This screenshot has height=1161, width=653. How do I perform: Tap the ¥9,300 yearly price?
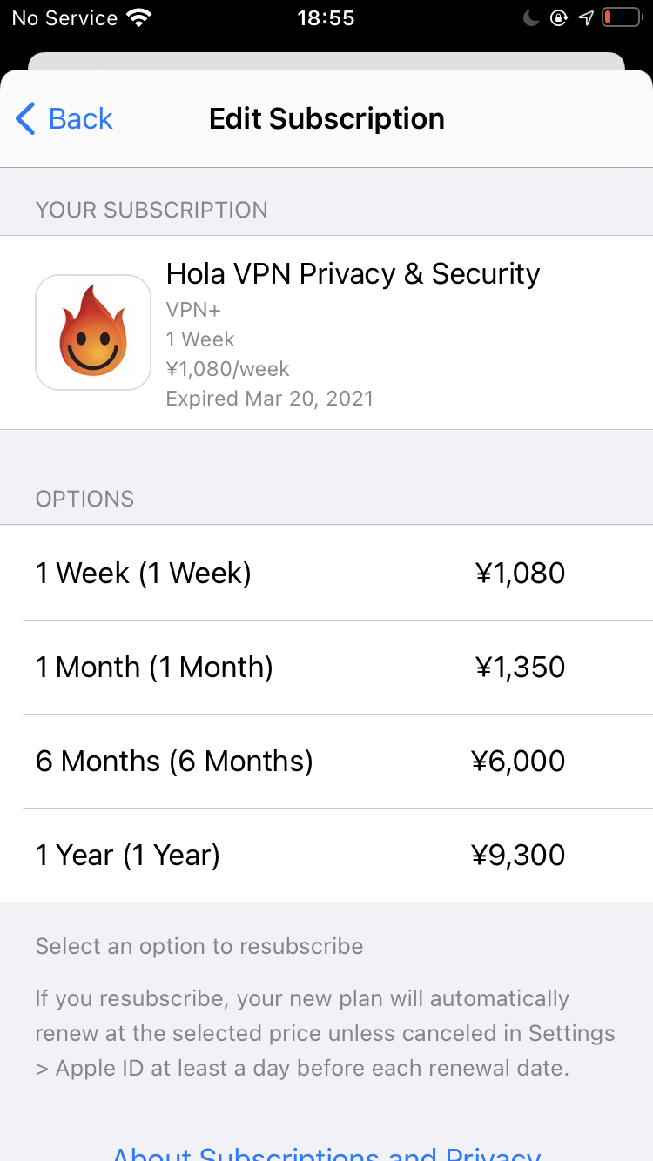518,855
